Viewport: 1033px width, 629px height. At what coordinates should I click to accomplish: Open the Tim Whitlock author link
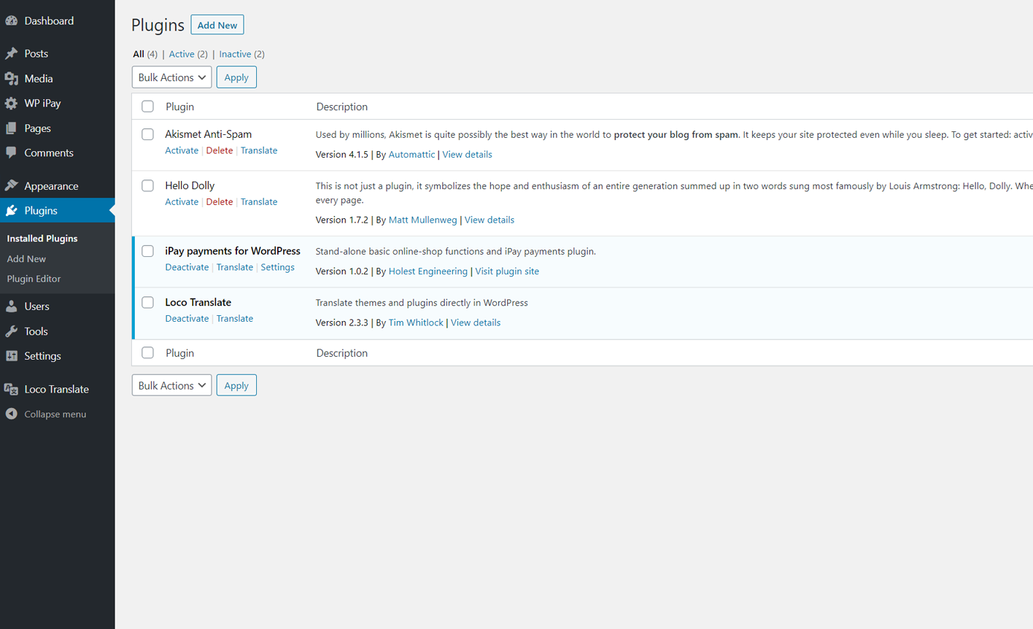click(416, 323)
